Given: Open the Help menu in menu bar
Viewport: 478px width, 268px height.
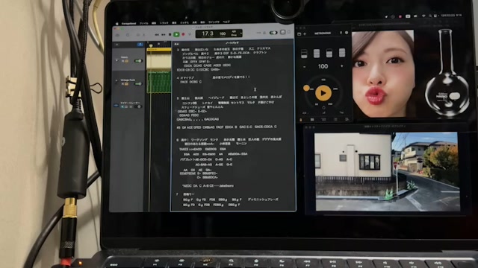Looking at the screenshot, I should point(226,22).
